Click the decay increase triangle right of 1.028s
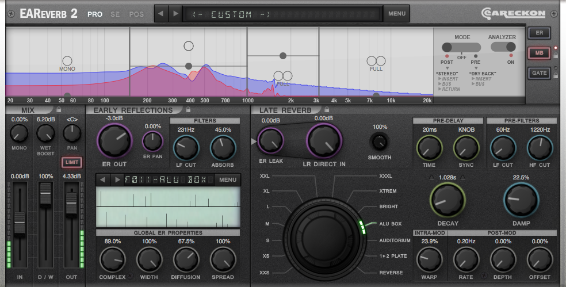Viewport: 566px width, 287px height. click(463, 178)
